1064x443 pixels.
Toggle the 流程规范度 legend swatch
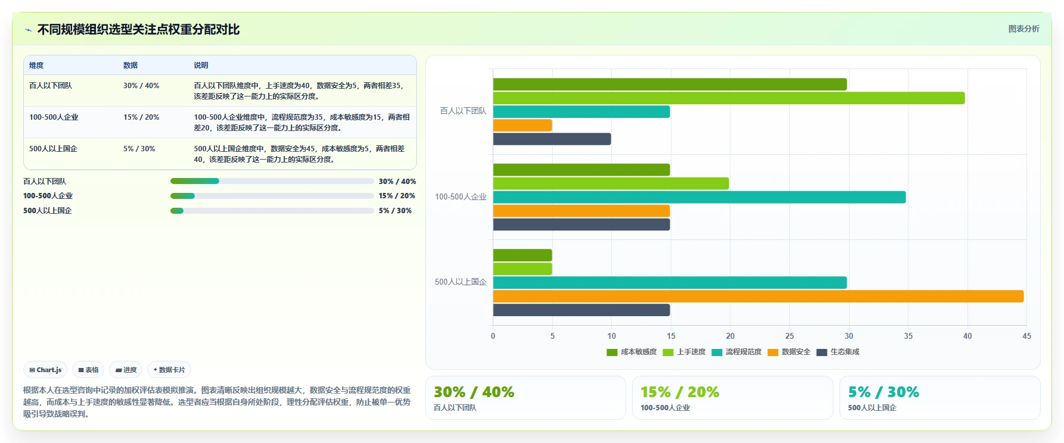pos(717,352)
